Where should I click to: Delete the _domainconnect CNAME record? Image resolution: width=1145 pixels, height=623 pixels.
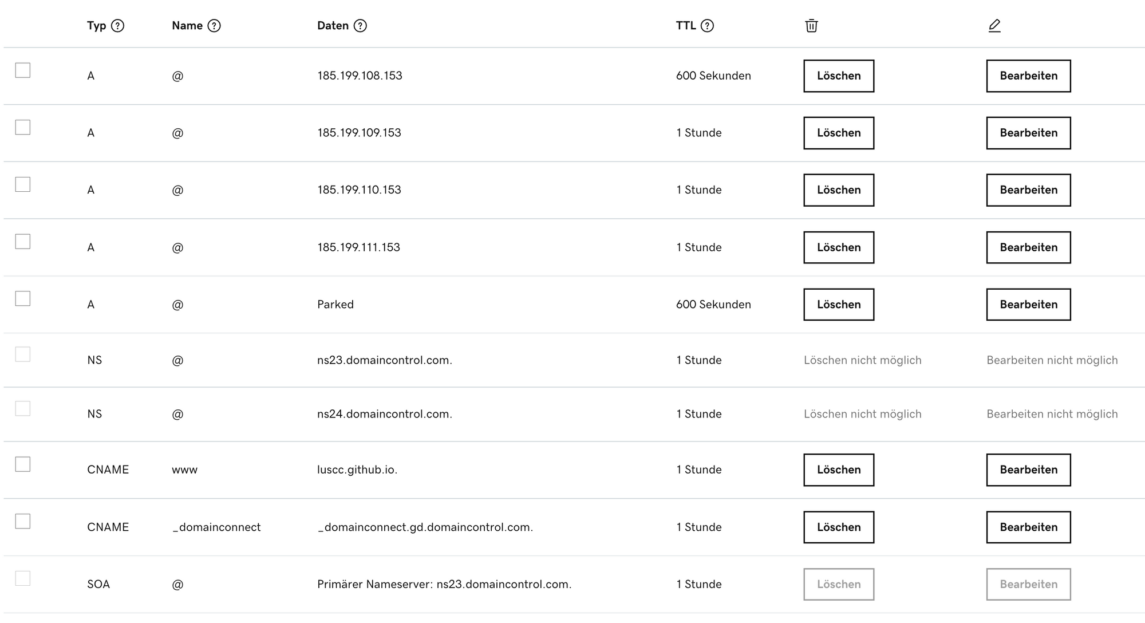(839, 527)
